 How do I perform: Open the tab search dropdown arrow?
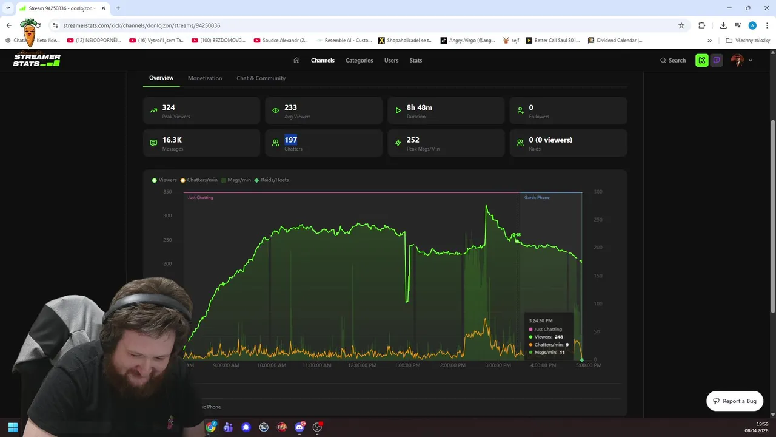click(x=8, y=8)
